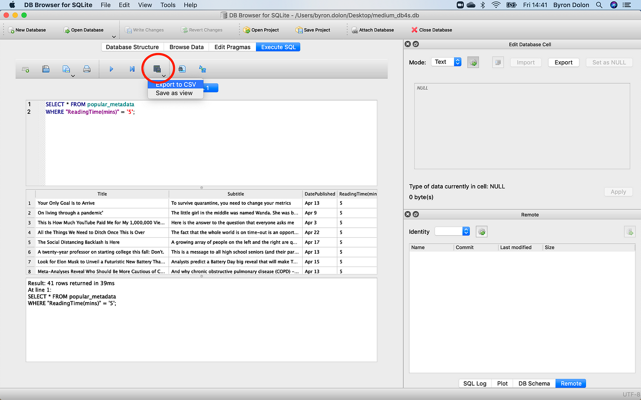Viewport: 641px width, 400px height.
Task: Open the View menu
Action: click(145, 5)
